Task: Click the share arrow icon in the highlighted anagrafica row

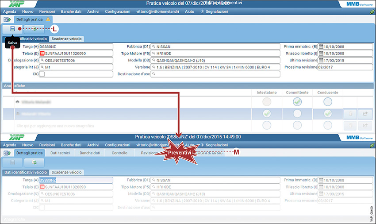Action: [x=365, y=114]
